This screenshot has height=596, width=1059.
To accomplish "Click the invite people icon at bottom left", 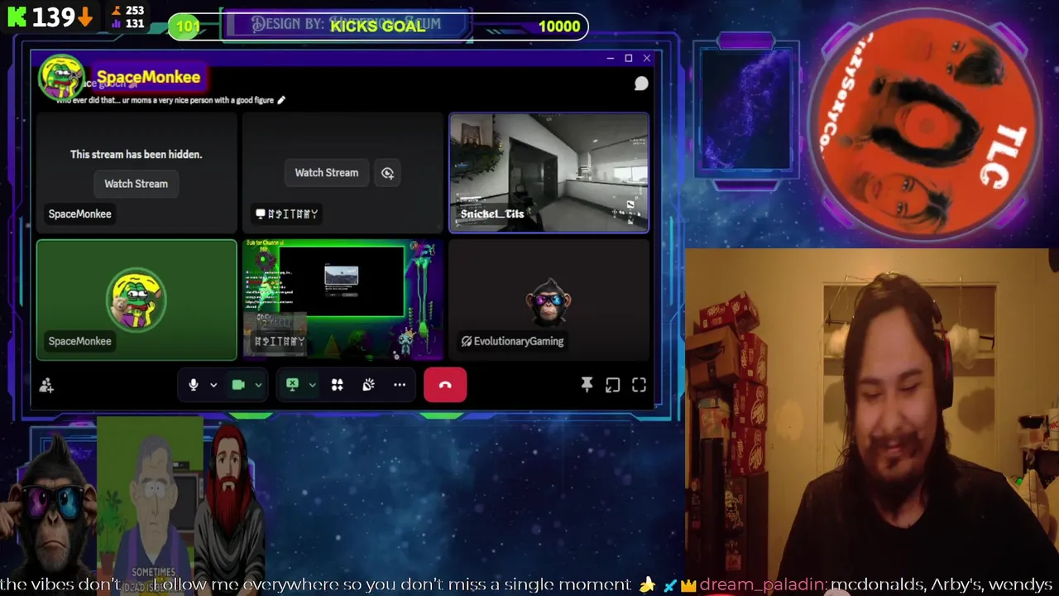I will click(x=46, y=385).
